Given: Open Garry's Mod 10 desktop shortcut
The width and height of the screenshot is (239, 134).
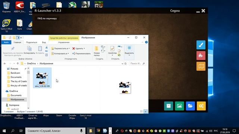Looking at the screenshot, I should [x=6, y=26].
